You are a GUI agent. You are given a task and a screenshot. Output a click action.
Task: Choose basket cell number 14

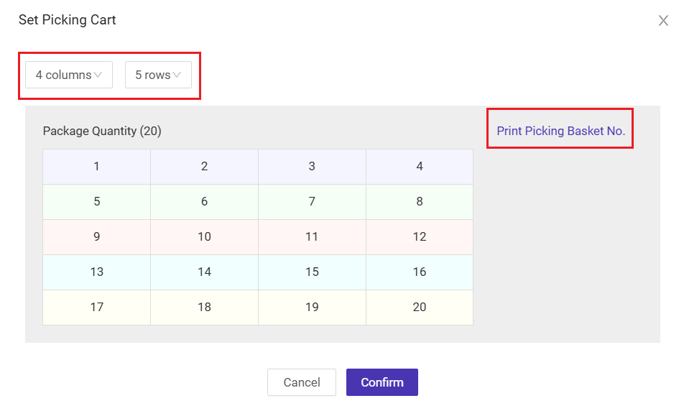[204, 272]
